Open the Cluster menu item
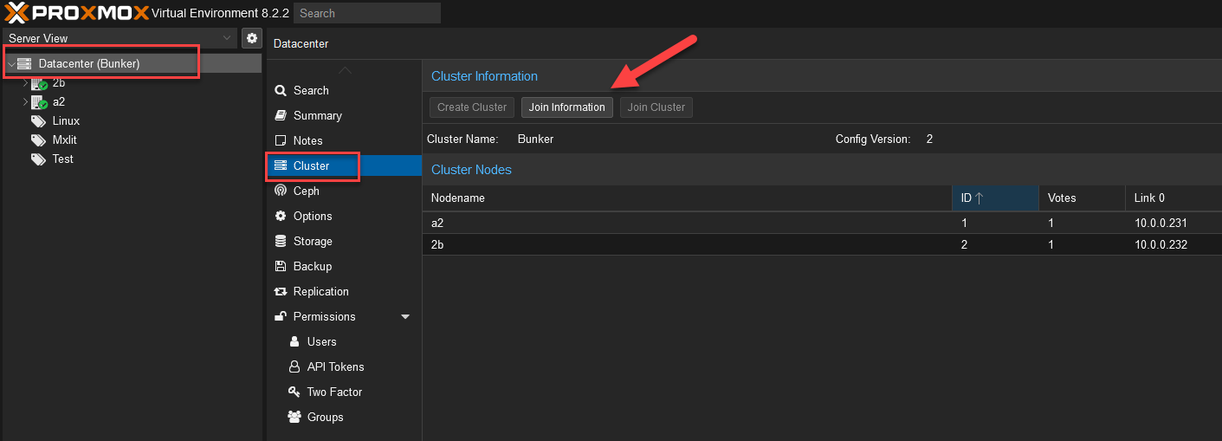Viewport: 1222px width, 441px height. click(x=345, y=165)
